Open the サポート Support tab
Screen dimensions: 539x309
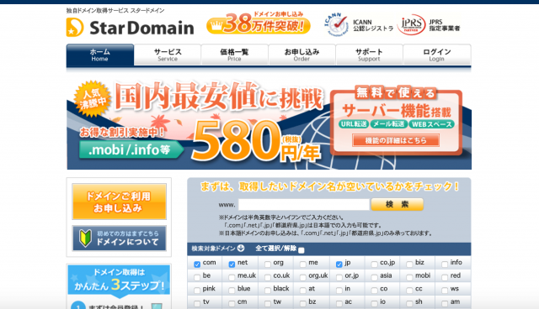[369, 55]
